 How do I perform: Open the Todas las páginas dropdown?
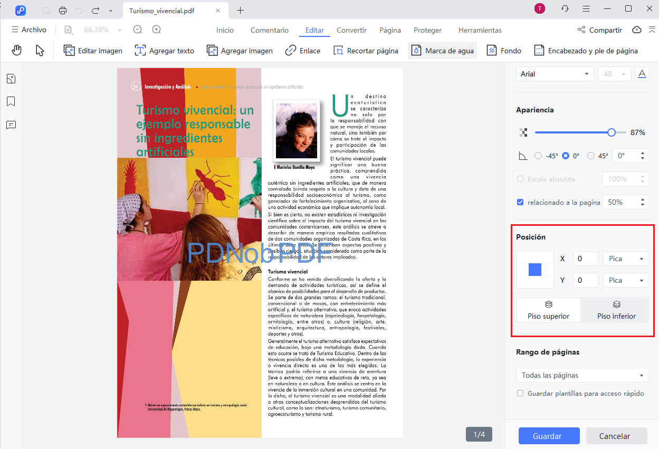coord(582,375)
